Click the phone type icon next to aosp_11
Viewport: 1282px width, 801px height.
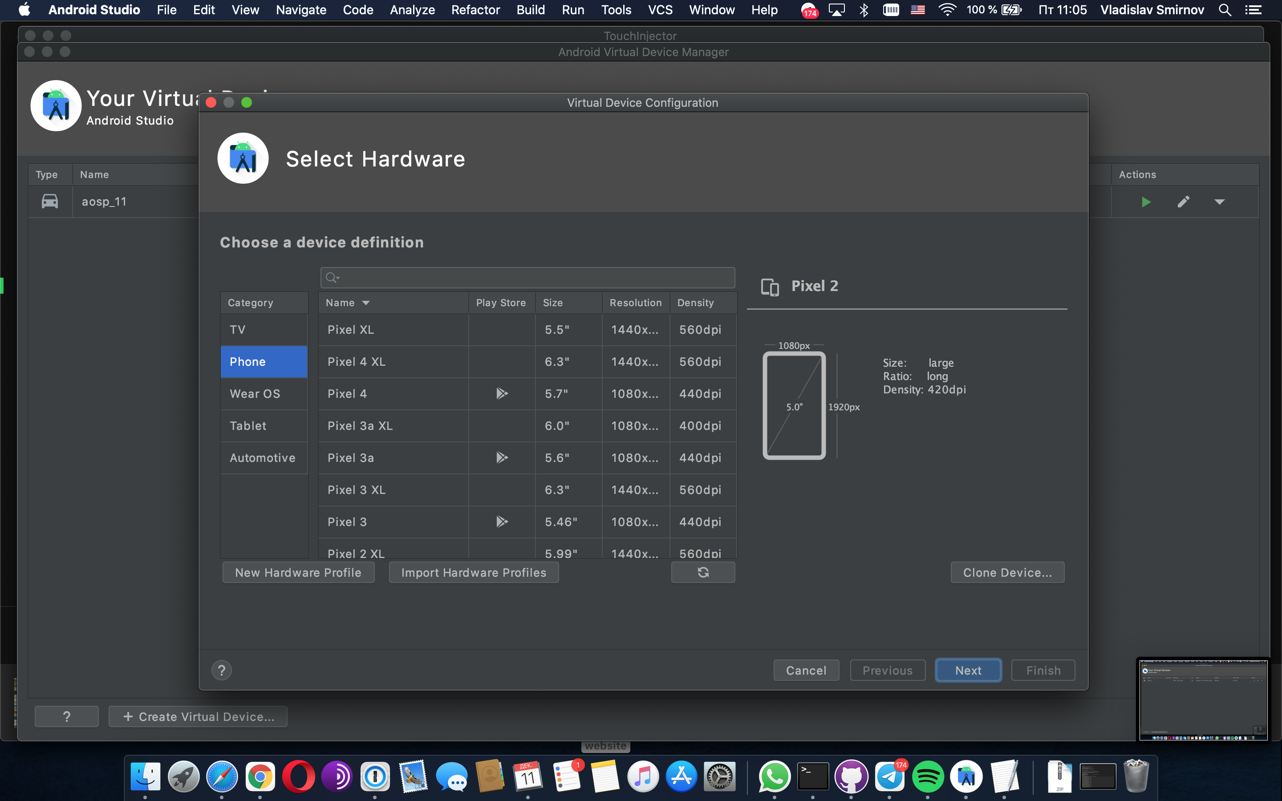49,201
